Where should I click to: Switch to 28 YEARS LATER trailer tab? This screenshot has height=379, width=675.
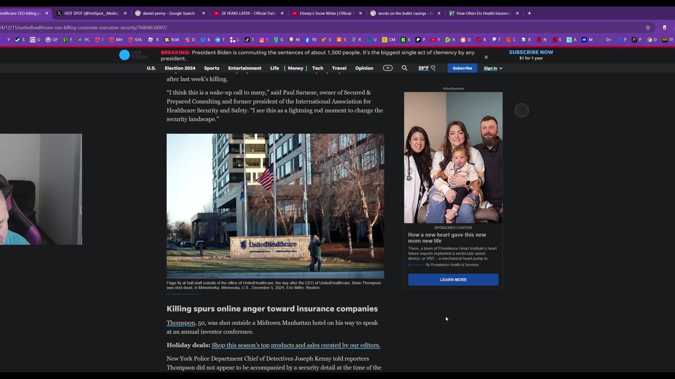point(248,13)
